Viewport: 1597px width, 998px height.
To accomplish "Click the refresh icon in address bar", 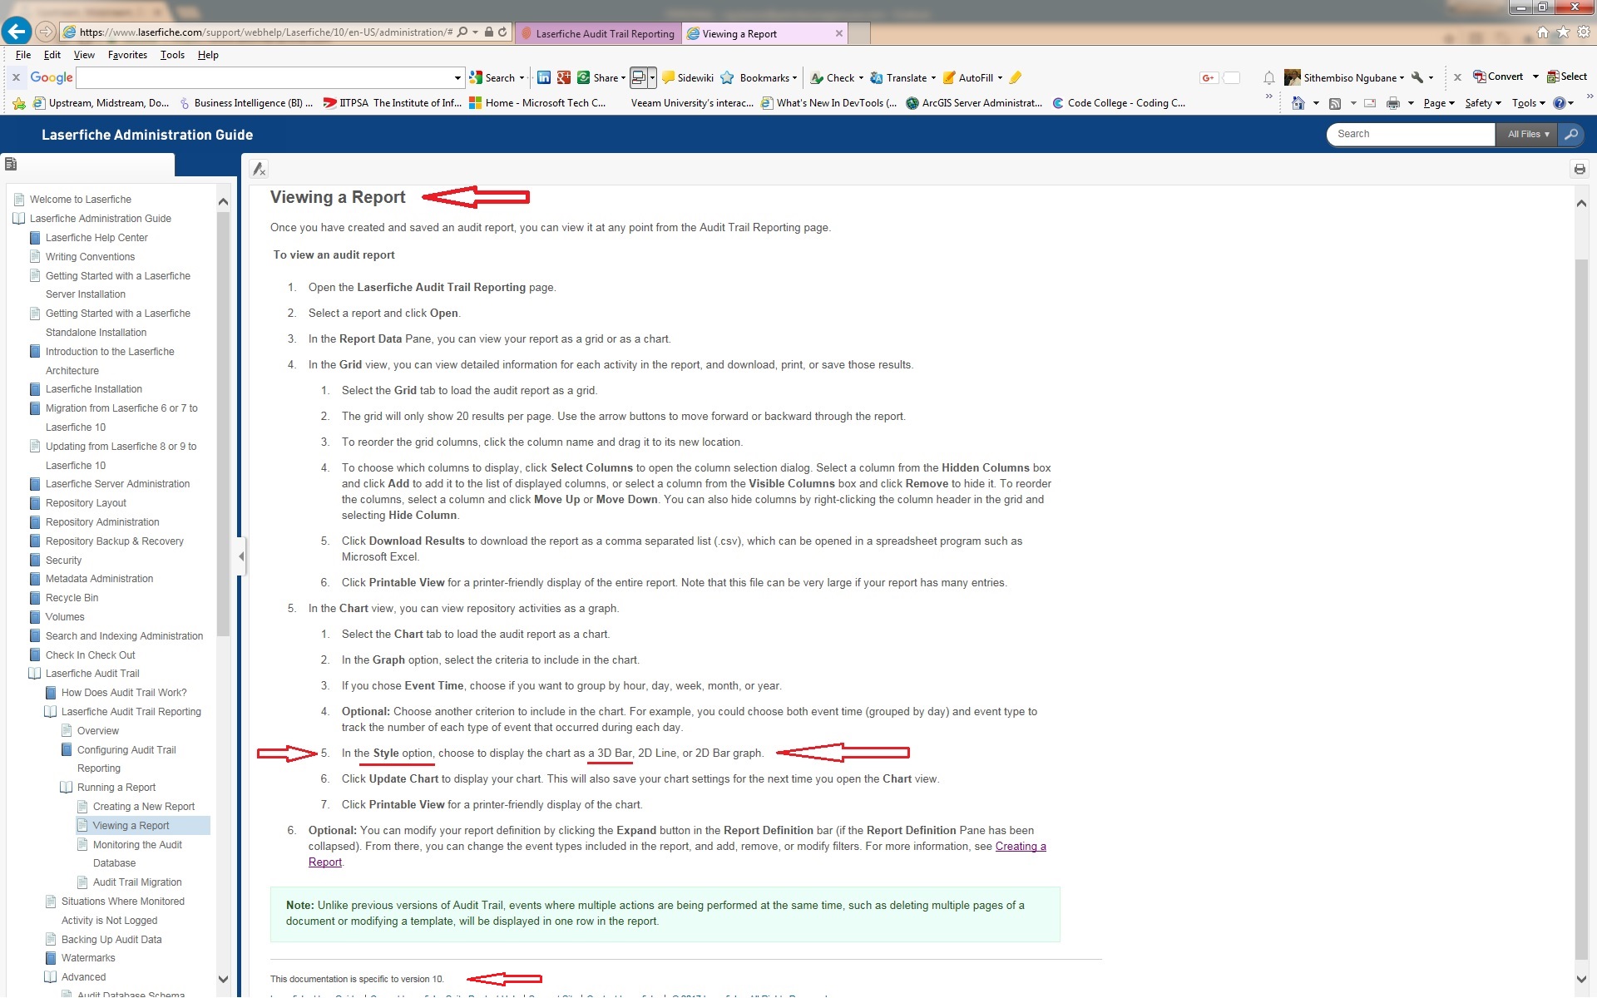I will click(502, 32).
